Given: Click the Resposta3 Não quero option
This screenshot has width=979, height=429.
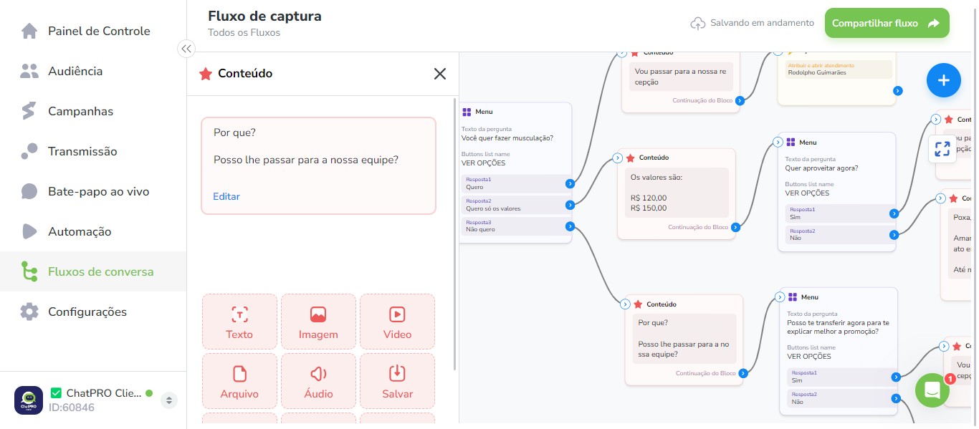Looking at the screenshot, I should pyautogui.click(x=515, y=226).
